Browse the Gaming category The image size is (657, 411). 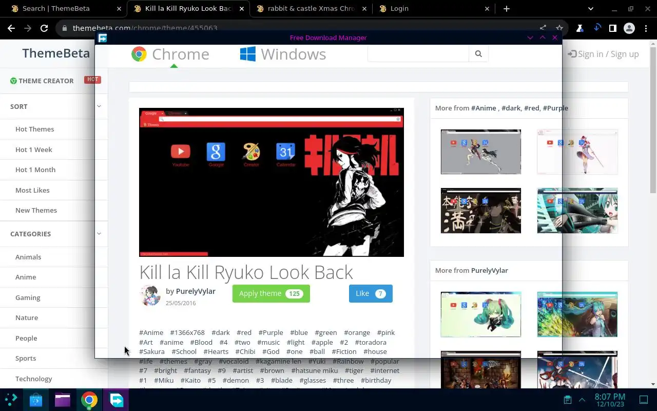pyautogui.click(x=28, y=297)
